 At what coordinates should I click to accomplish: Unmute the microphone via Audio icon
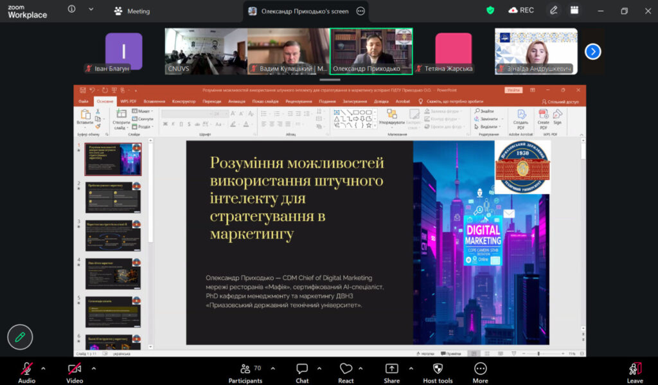[26, 369]
